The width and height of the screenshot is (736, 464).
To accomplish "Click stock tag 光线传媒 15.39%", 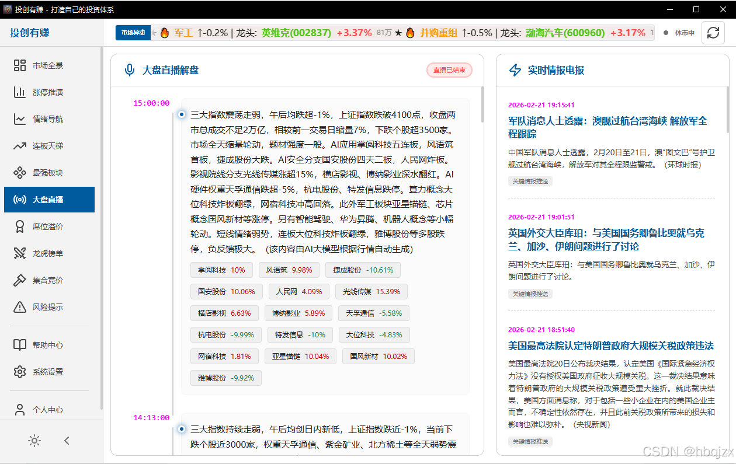I will pos(372,291).
